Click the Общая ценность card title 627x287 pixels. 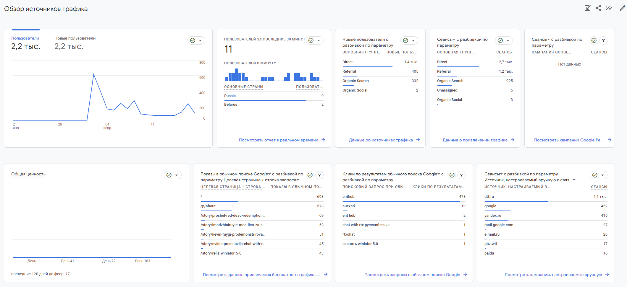tap(28, 174)
